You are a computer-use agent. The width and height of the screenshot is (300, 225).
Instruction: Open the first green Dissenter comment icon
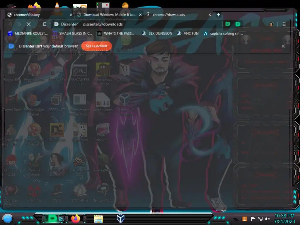(x=228, y=24)
